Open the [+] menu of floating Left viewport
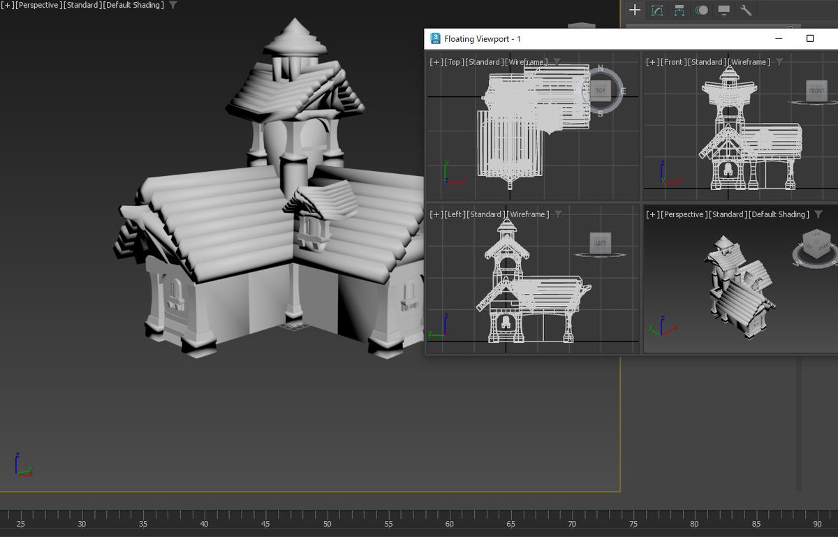This screenshot has width=838, height=537. click(x=436, y=214)
